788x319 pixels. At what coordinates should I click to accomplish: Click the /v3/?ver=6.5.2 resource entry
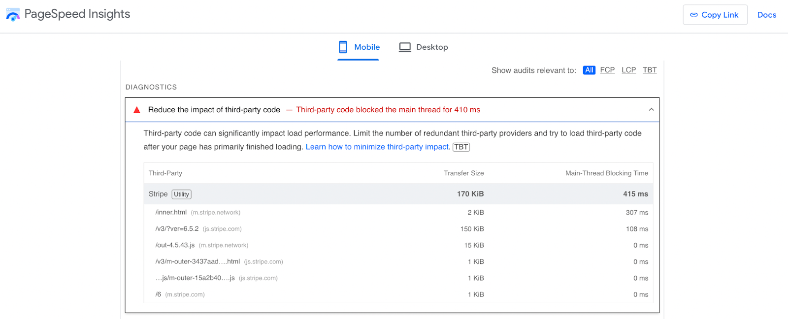[x=198, y=228]
